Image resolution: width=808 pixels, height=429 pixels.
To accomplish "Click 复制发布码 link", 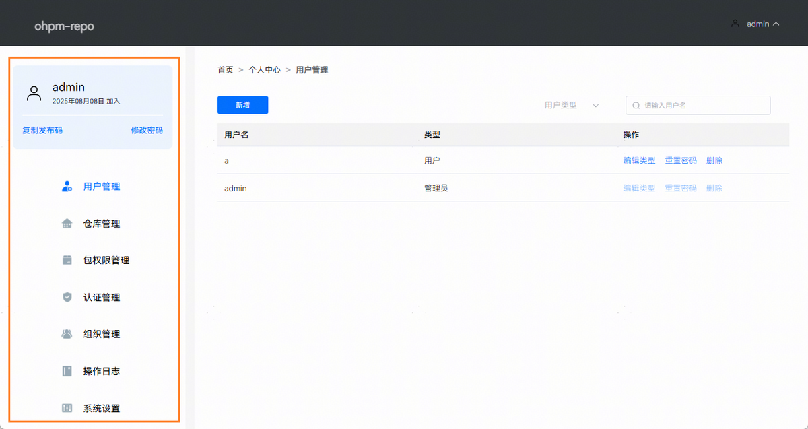I will point(42,131).
